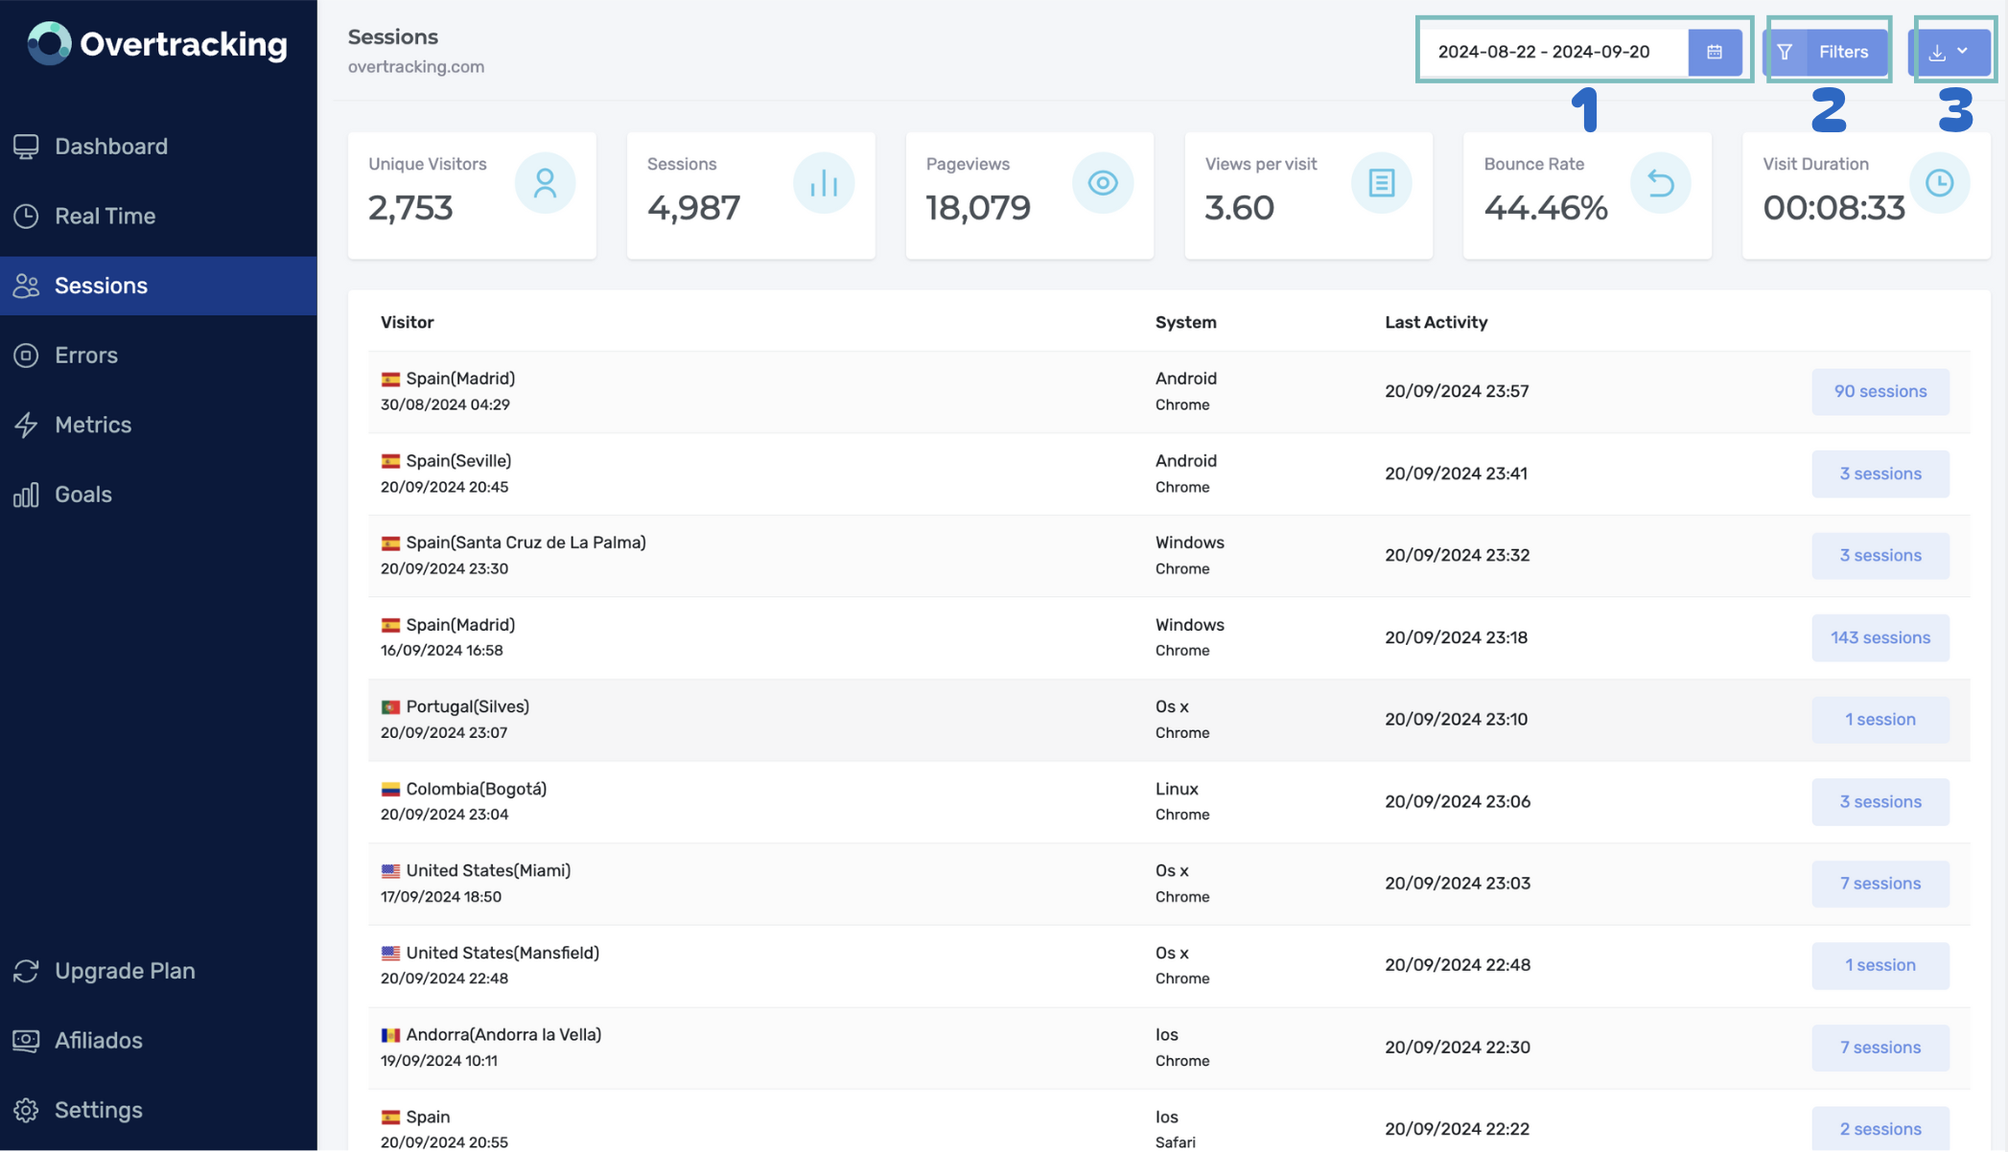Click the funnel filter icon
The height and width of the screenshot is (1152, 2008).
pos(1785,52)
